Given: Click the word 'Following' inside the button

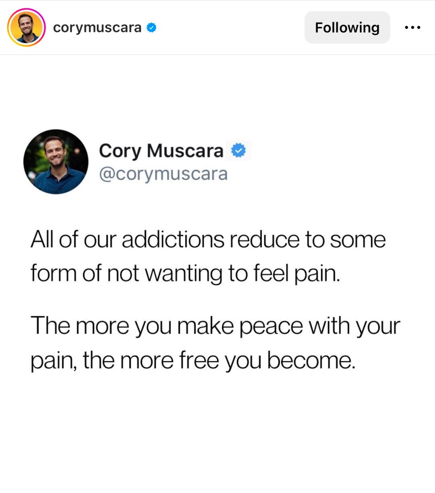Looking at the screenshot, I should pyautogui.click(x=347, y=27).
